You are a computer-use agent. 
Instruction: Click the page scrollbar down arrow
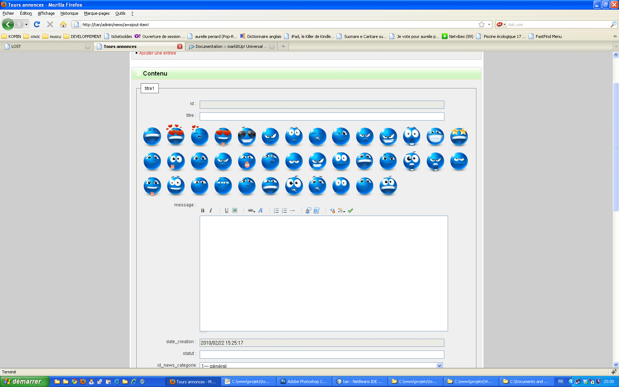tap(616, 365)
